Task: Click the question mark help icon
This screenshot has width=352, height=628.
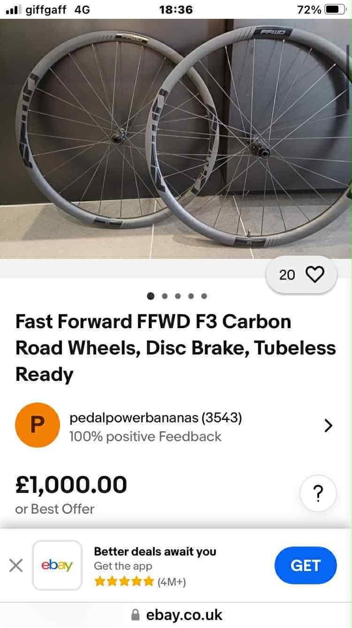Action: coord(318,494)
